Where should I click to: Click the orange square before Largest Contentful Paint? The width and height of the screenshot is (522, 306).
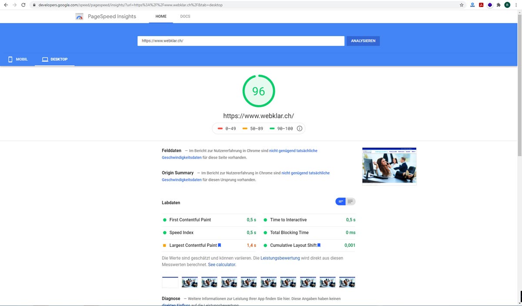(164, 246)
